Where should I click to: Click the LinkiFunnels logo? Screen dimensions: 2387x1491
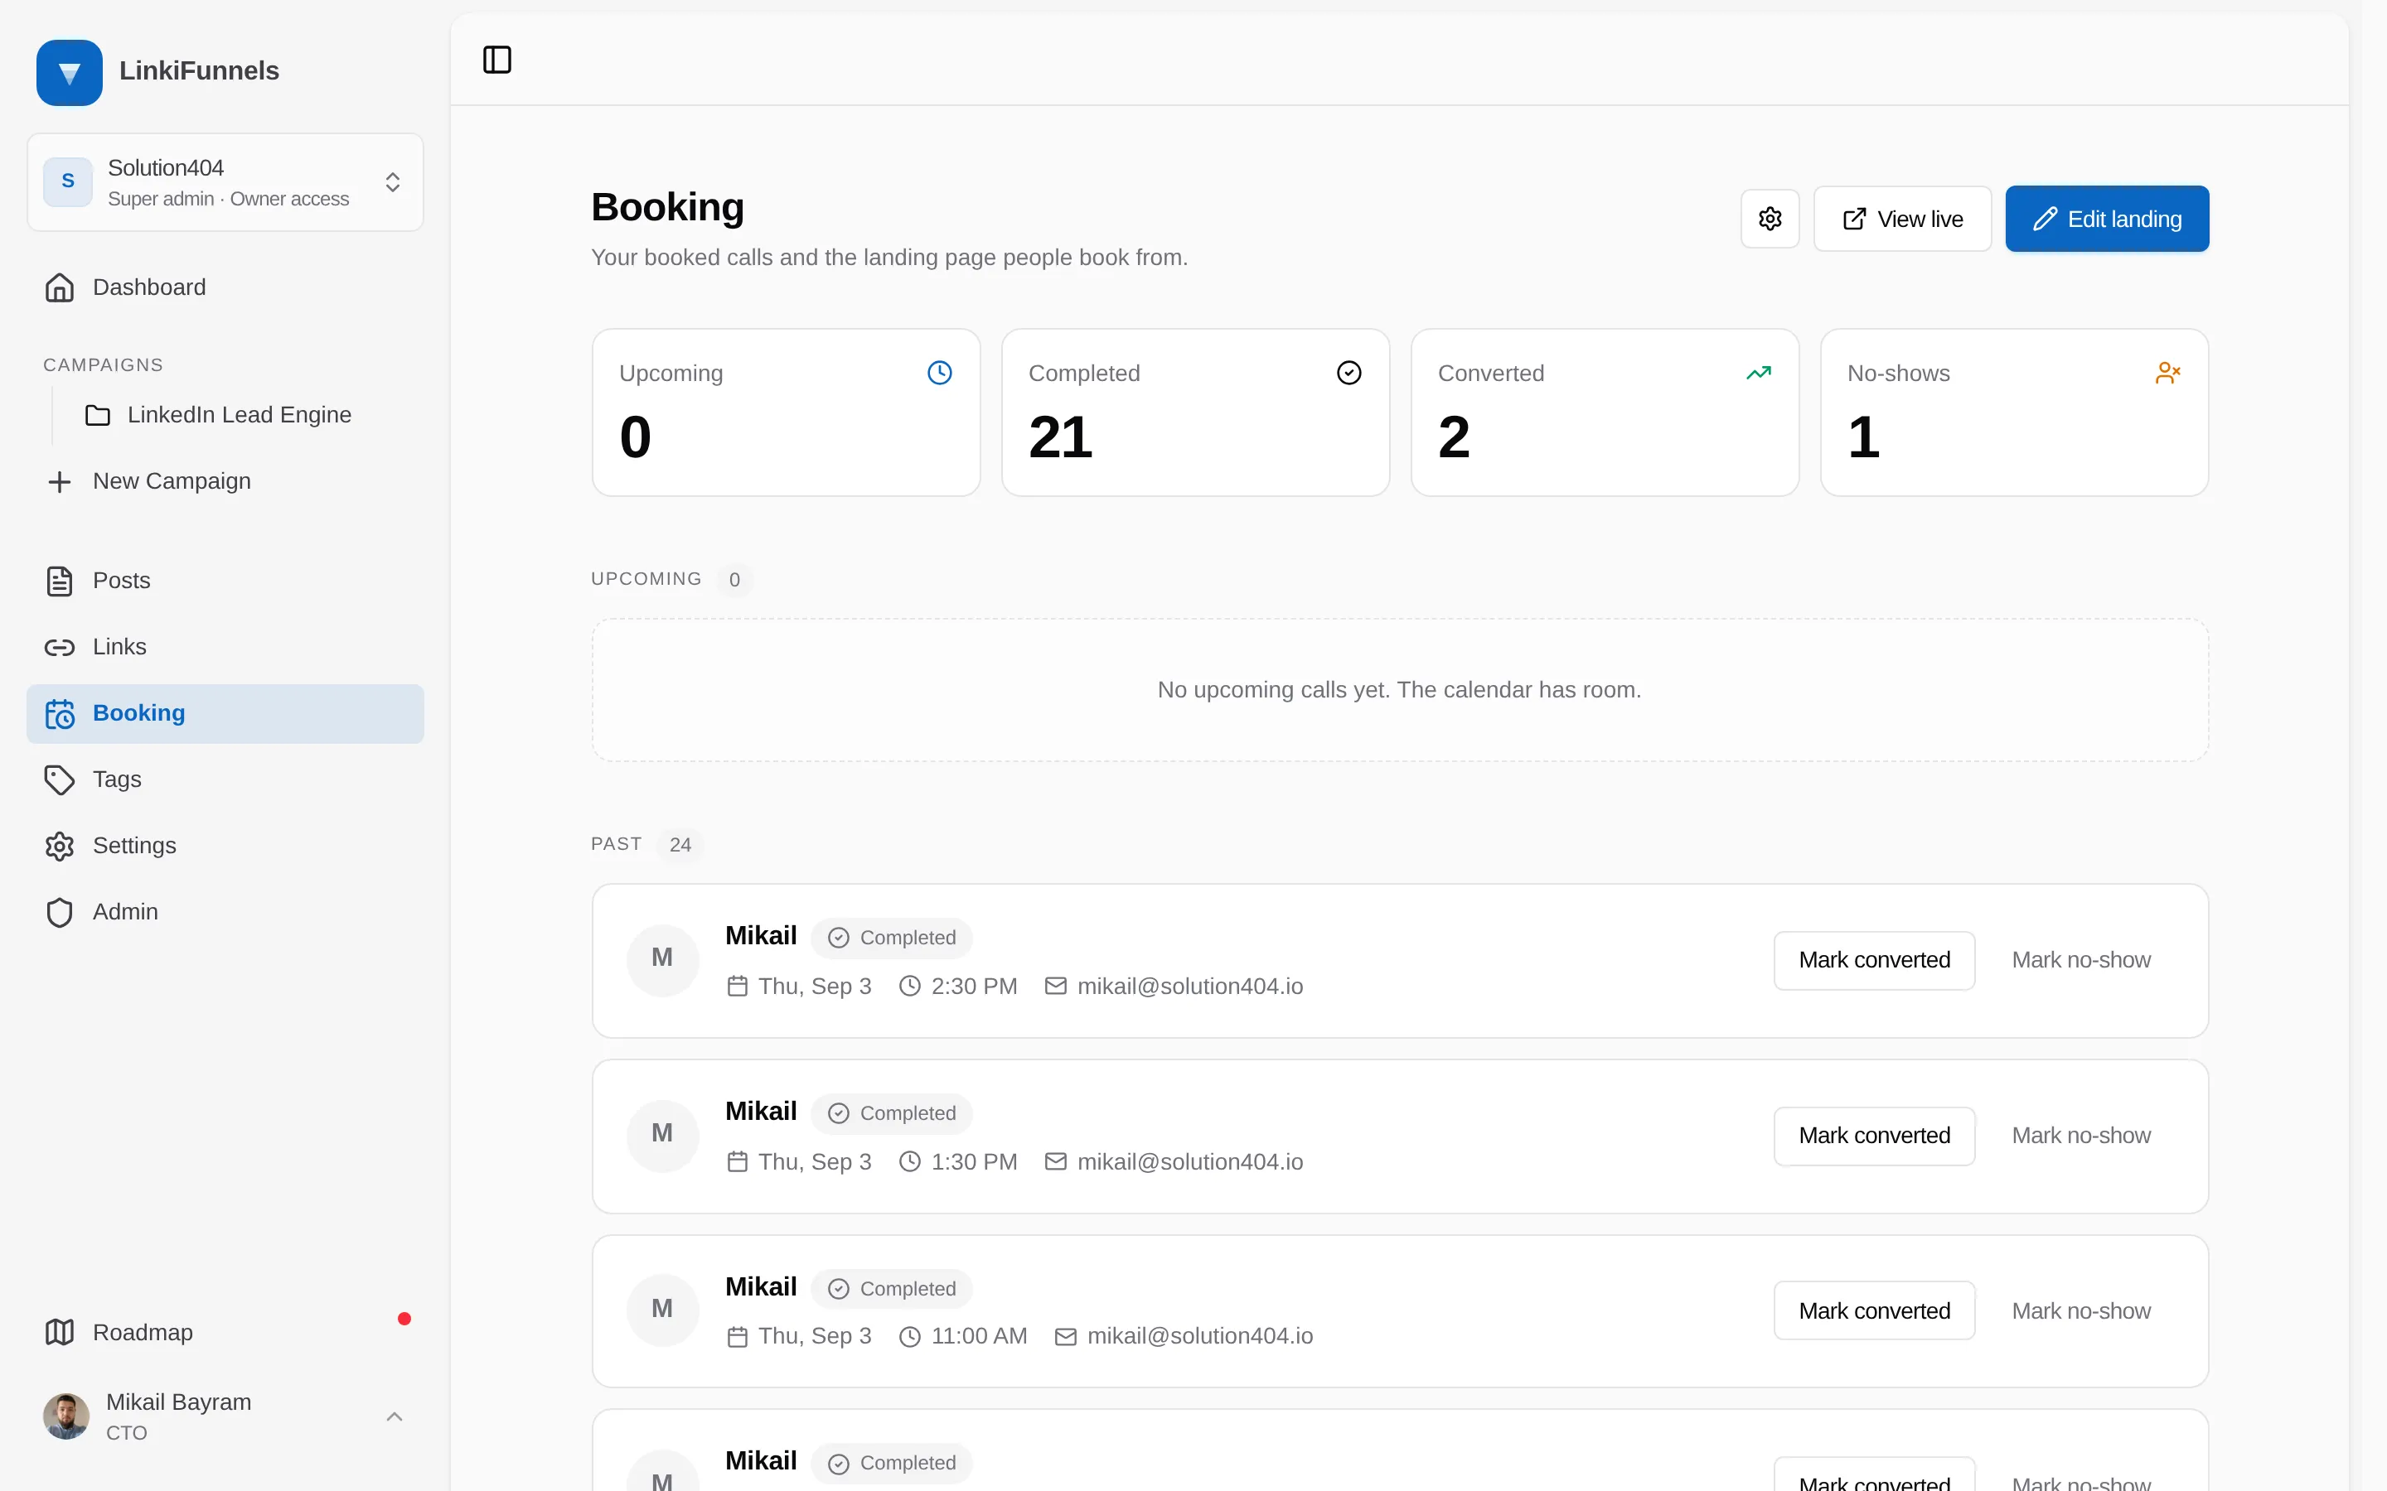click(x=69, y=72)
